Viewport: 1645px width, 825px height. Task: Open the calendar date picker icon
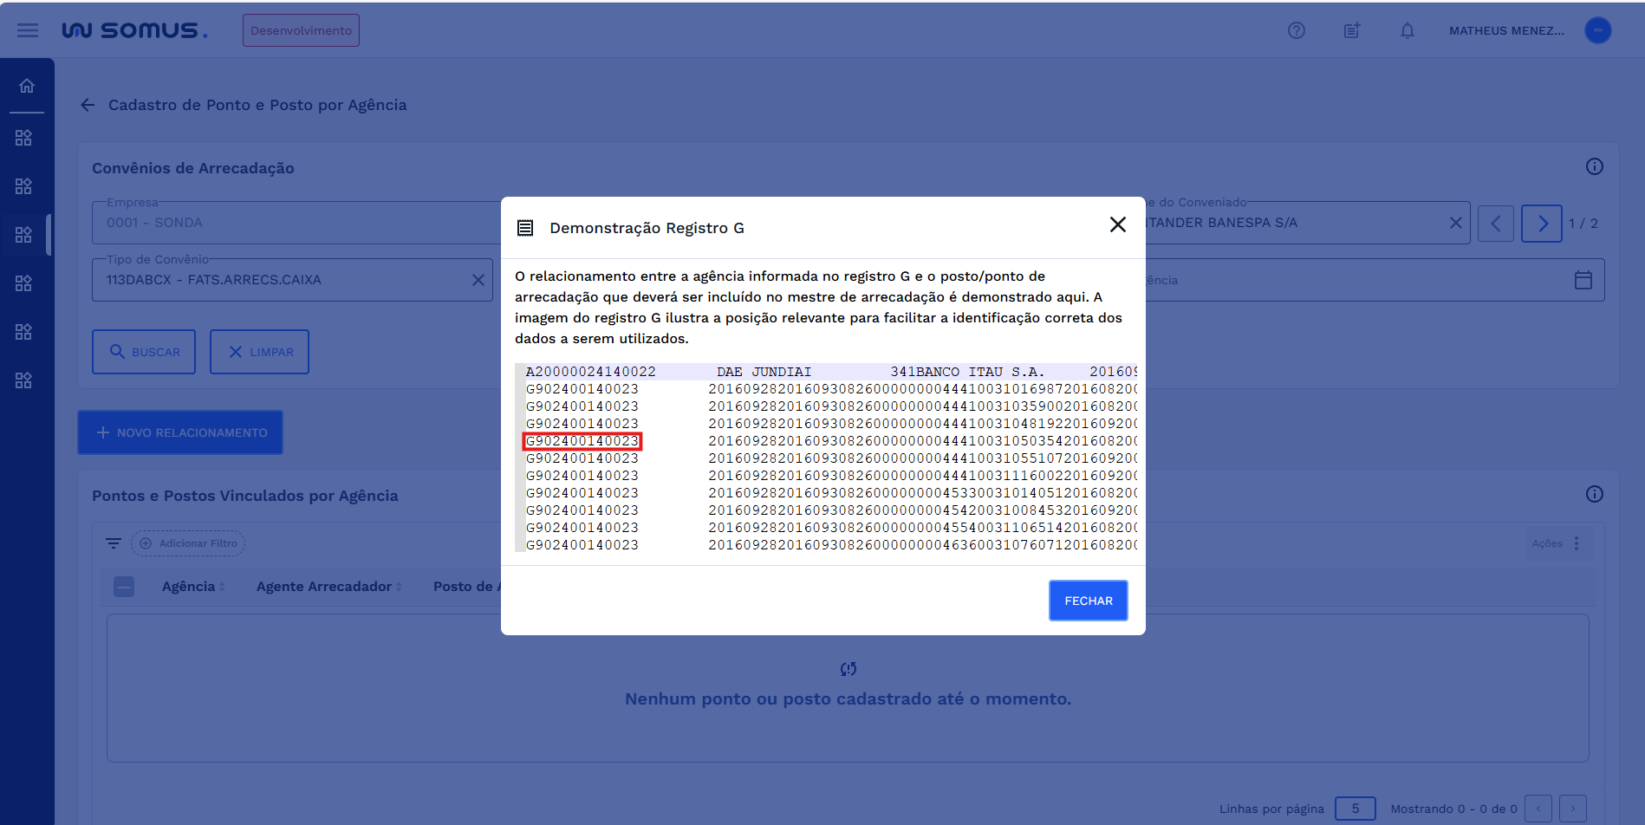coord(1583,280)
